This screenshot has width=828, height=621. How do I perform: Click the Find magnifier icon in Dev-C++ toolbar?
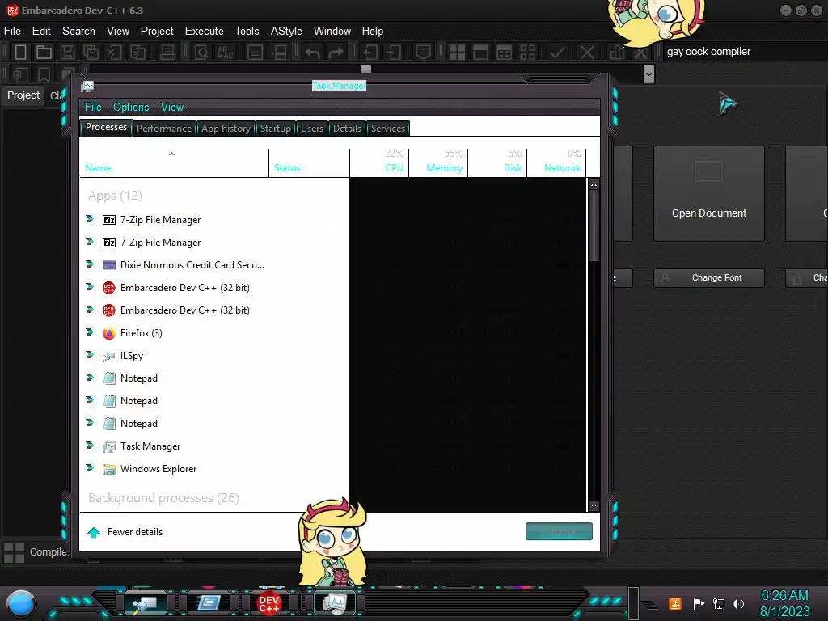pos(201,53)
